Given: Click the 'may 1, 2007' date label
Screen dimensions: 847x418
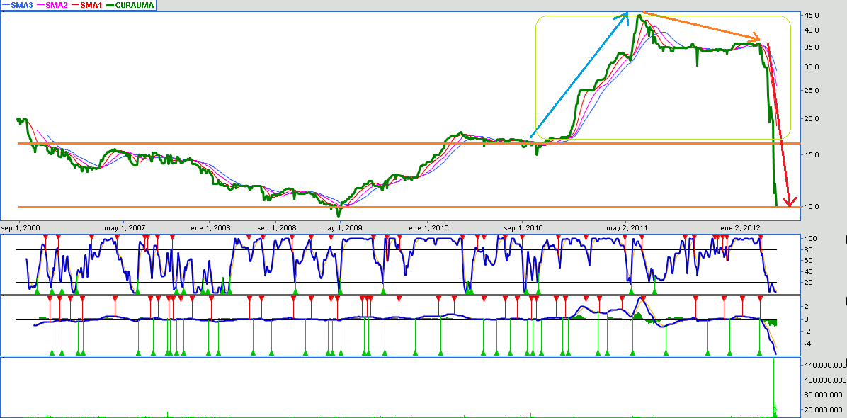Looking at the screenshot, I should pyautogui.click(x=125, y=228).
